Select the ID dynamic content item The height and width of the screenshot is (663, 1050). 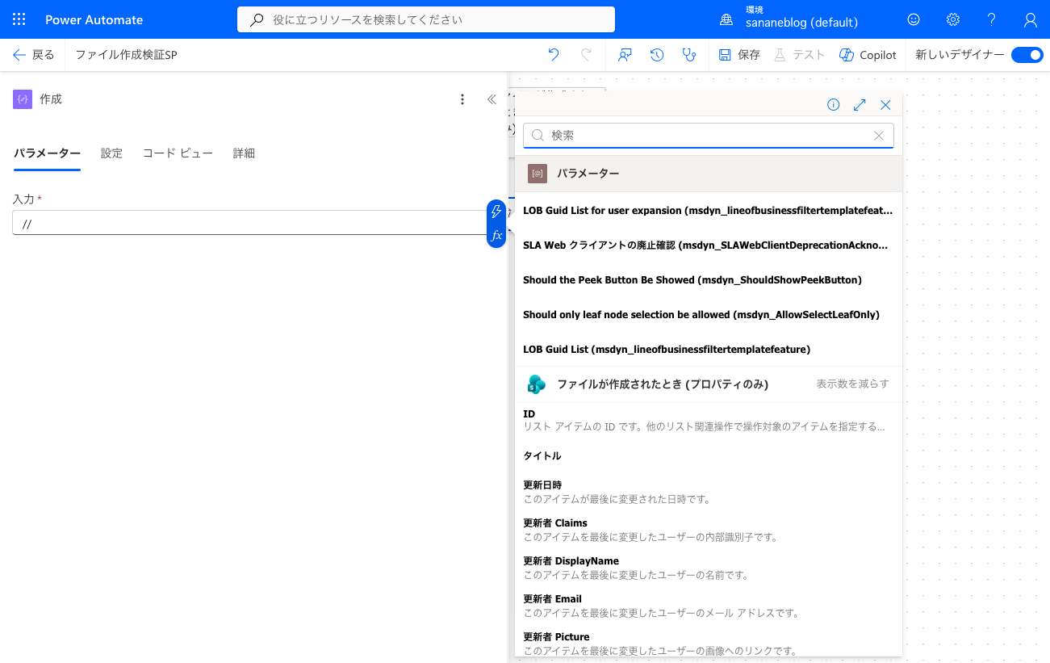[709, 420]
